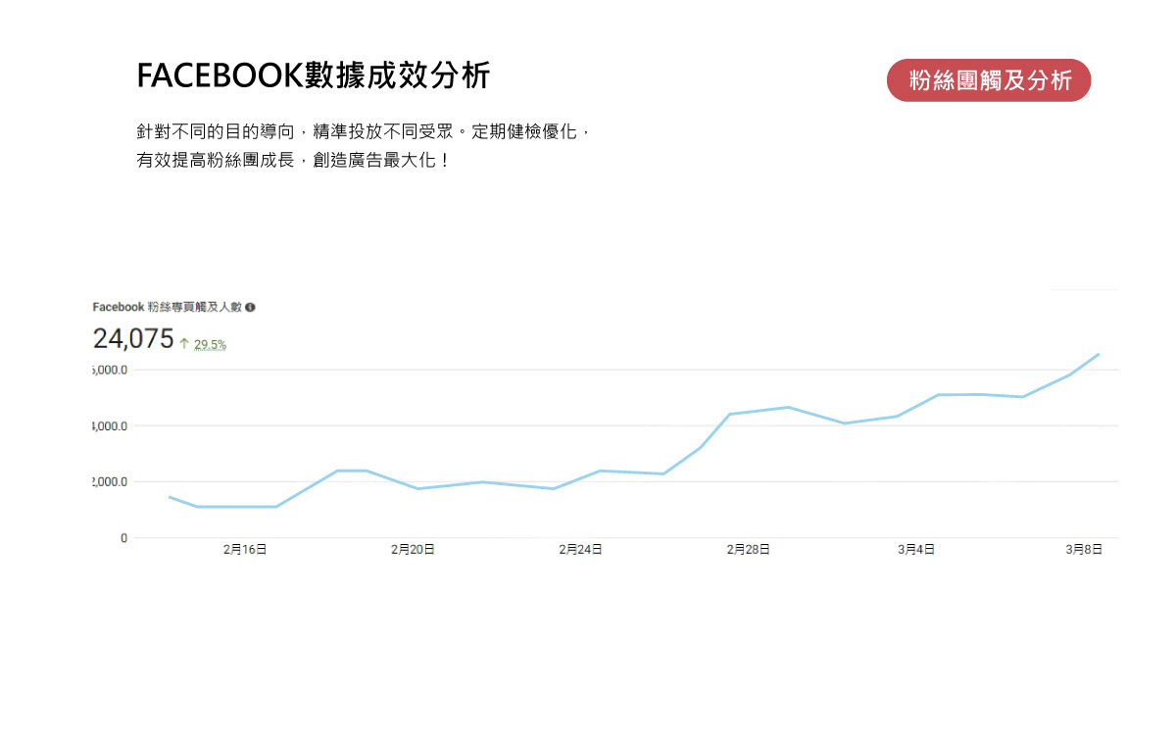Click the 3月4日 axis date label
1176x746 pixels.
(916, 550)
